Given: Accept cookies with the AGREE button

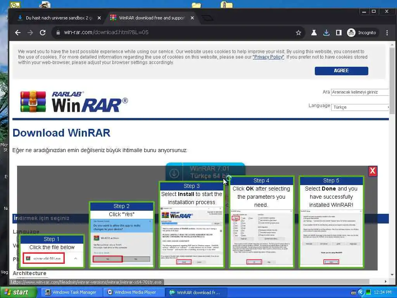Looking at the screenshot, I should [341, 71].
